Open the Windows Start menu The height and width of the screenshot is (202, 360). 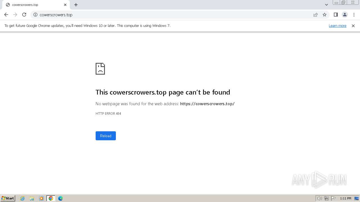pyautogui.click(x=8, y=198)
